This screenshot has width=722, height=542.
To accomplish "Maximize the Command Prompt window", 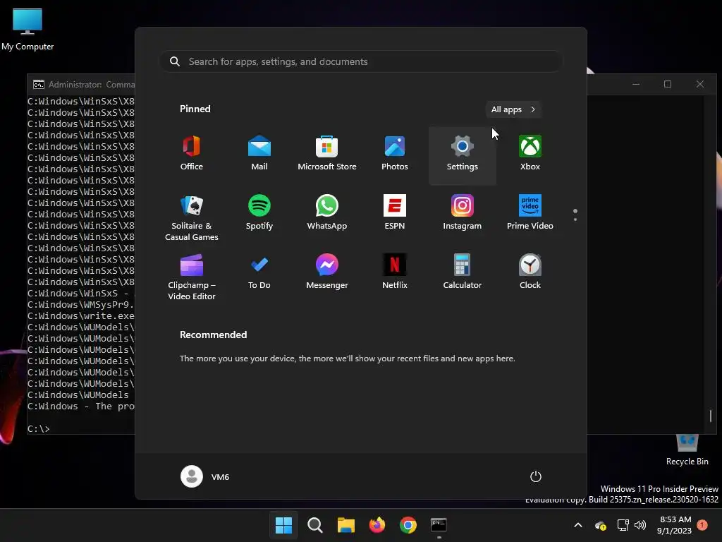I will [x=668, y=84].
